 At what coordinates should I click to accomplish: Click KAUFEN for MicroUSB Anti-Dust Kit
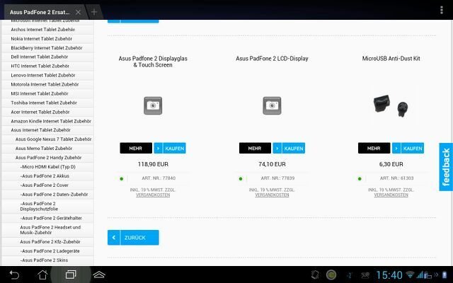408,148
